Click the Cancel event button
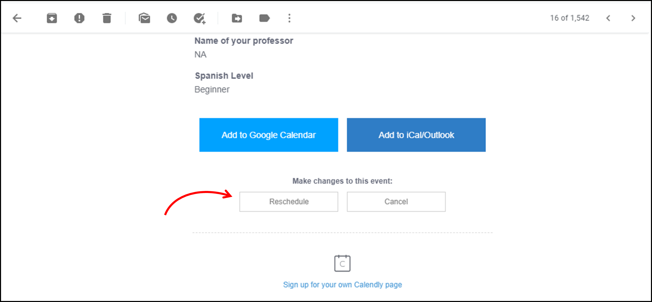The image size is (652, 302). pos(396,202)
